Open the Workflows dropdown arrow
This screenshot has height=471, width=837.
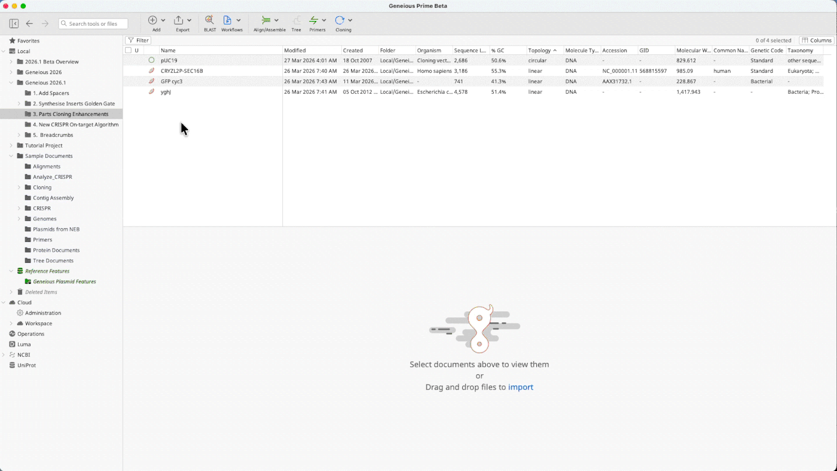pyautogui.click(x=239, y=20)
